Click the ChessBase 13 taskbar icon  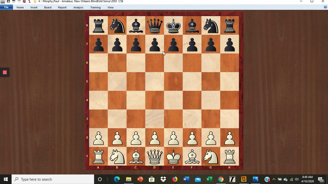(244, 179)
